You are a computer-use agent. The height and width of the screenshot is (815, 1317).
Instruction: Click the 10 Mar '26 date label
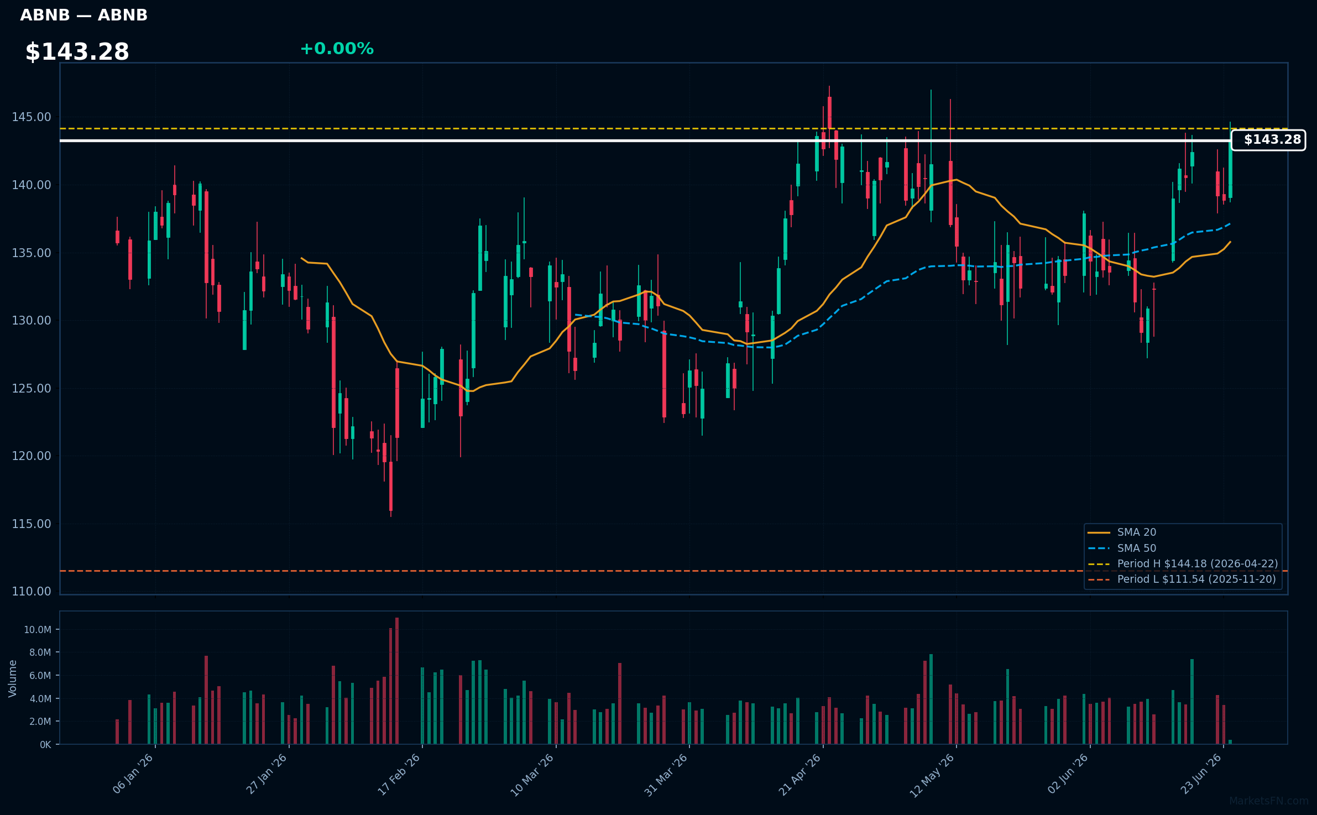(x=532, y=775)
